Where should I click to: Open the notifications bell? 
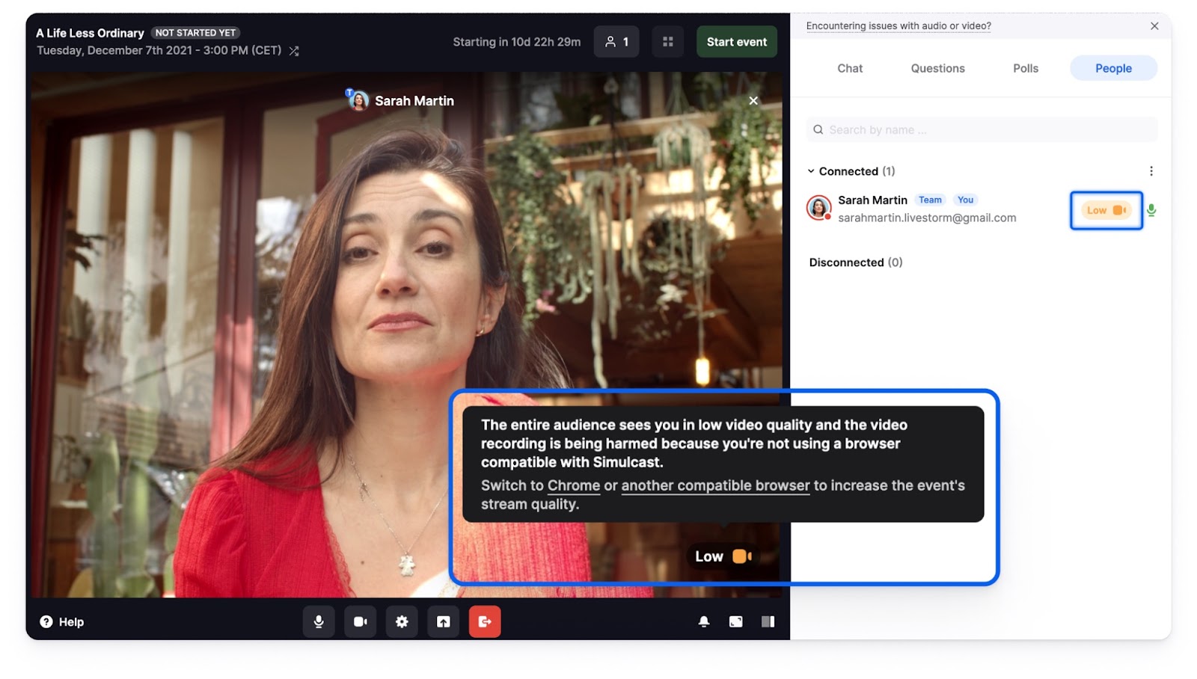click(704, 621)
